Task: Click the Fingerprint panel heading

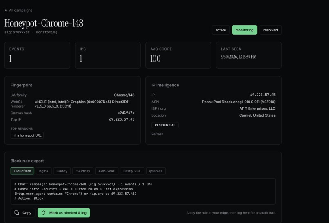Action: [21, 85]
